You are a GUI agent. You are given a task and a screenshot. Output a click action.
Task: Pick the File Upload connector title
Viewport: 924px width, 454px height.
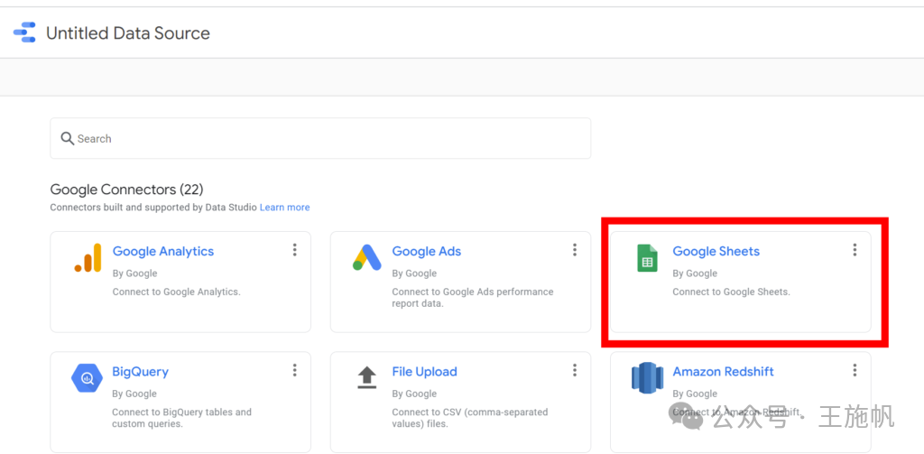[424, 372]
